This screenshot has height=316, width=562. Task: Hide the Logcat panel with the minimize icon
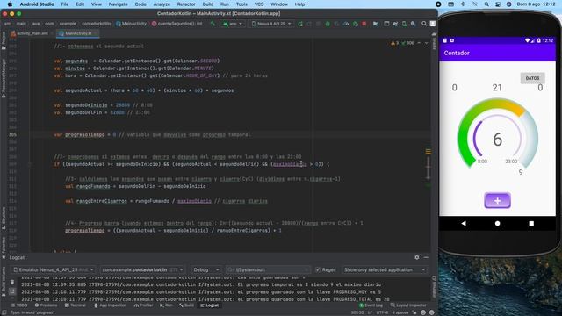[x=426, y=257]
